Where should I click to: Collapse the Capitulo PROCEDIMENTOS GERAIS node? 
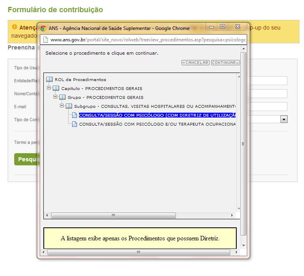49,88
